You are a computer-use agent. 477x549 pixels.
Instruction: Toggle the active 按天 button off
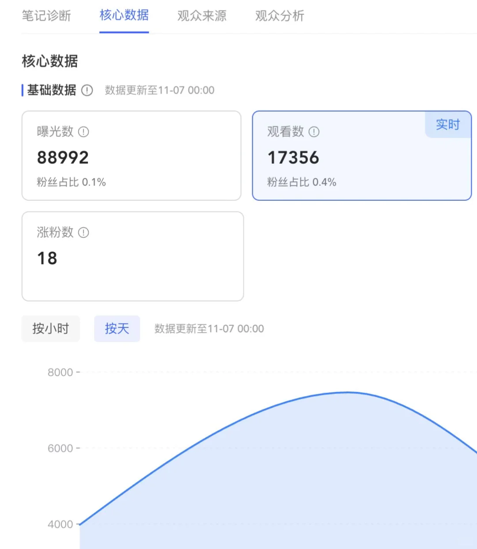coord(117,328)
